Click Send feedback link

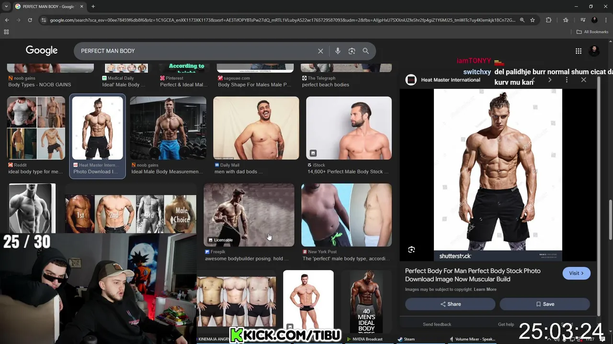click(437, 324)
